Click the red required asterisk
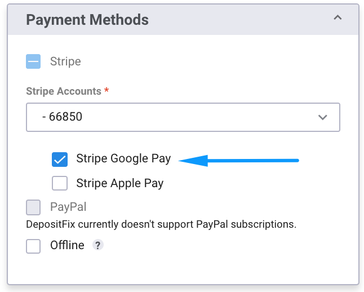This screenshot has width=364, height=292. tap(106, 91)
